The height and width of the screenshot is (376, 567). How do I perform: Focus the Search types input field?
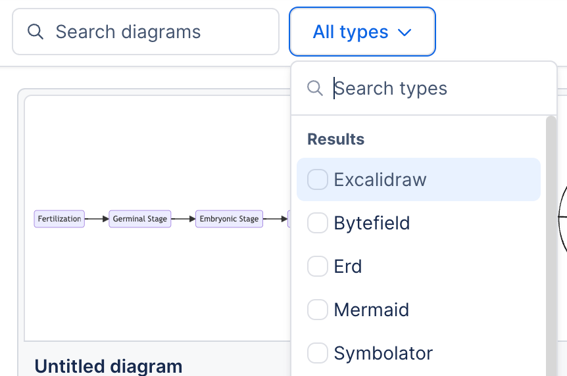tap(434, 88)
